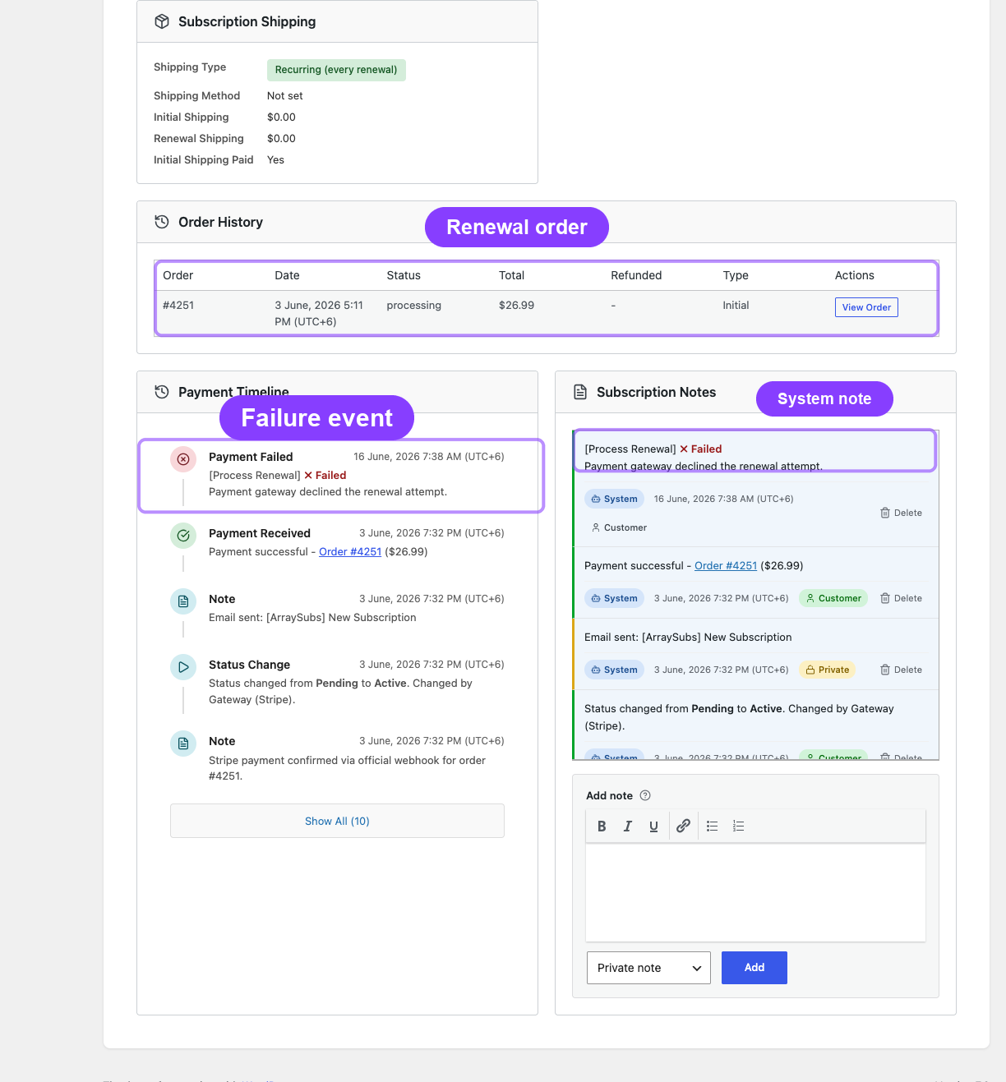This screenshot has height=1082, width=1006.
Task: Click in the note text area
Action: point(755,892)
